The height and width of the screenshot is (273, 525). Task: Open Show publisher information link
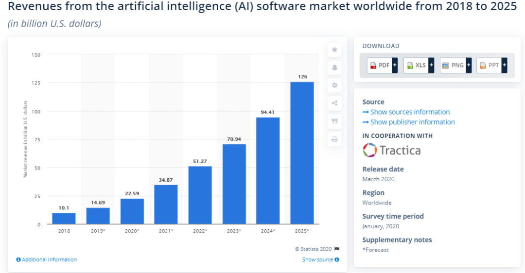pyautogui.click(x=412, y=122)
